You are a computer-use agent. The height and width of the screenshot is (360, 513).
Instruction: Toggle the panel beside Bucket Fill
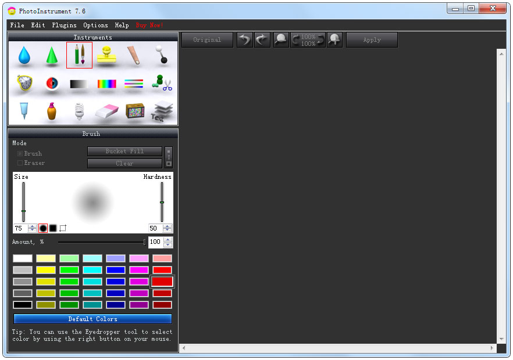click(x=169, y=157)
